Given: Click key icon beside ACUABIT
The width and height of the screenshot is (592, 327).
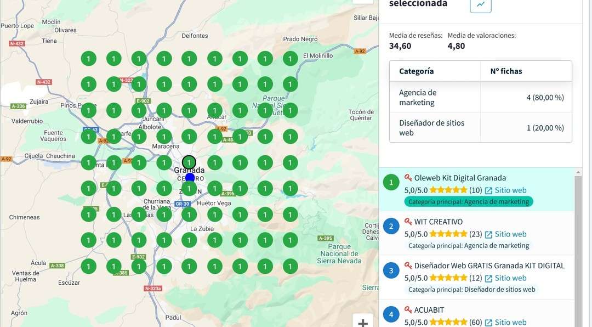Looking at the screenshot, I should click(x=408, y=310).
